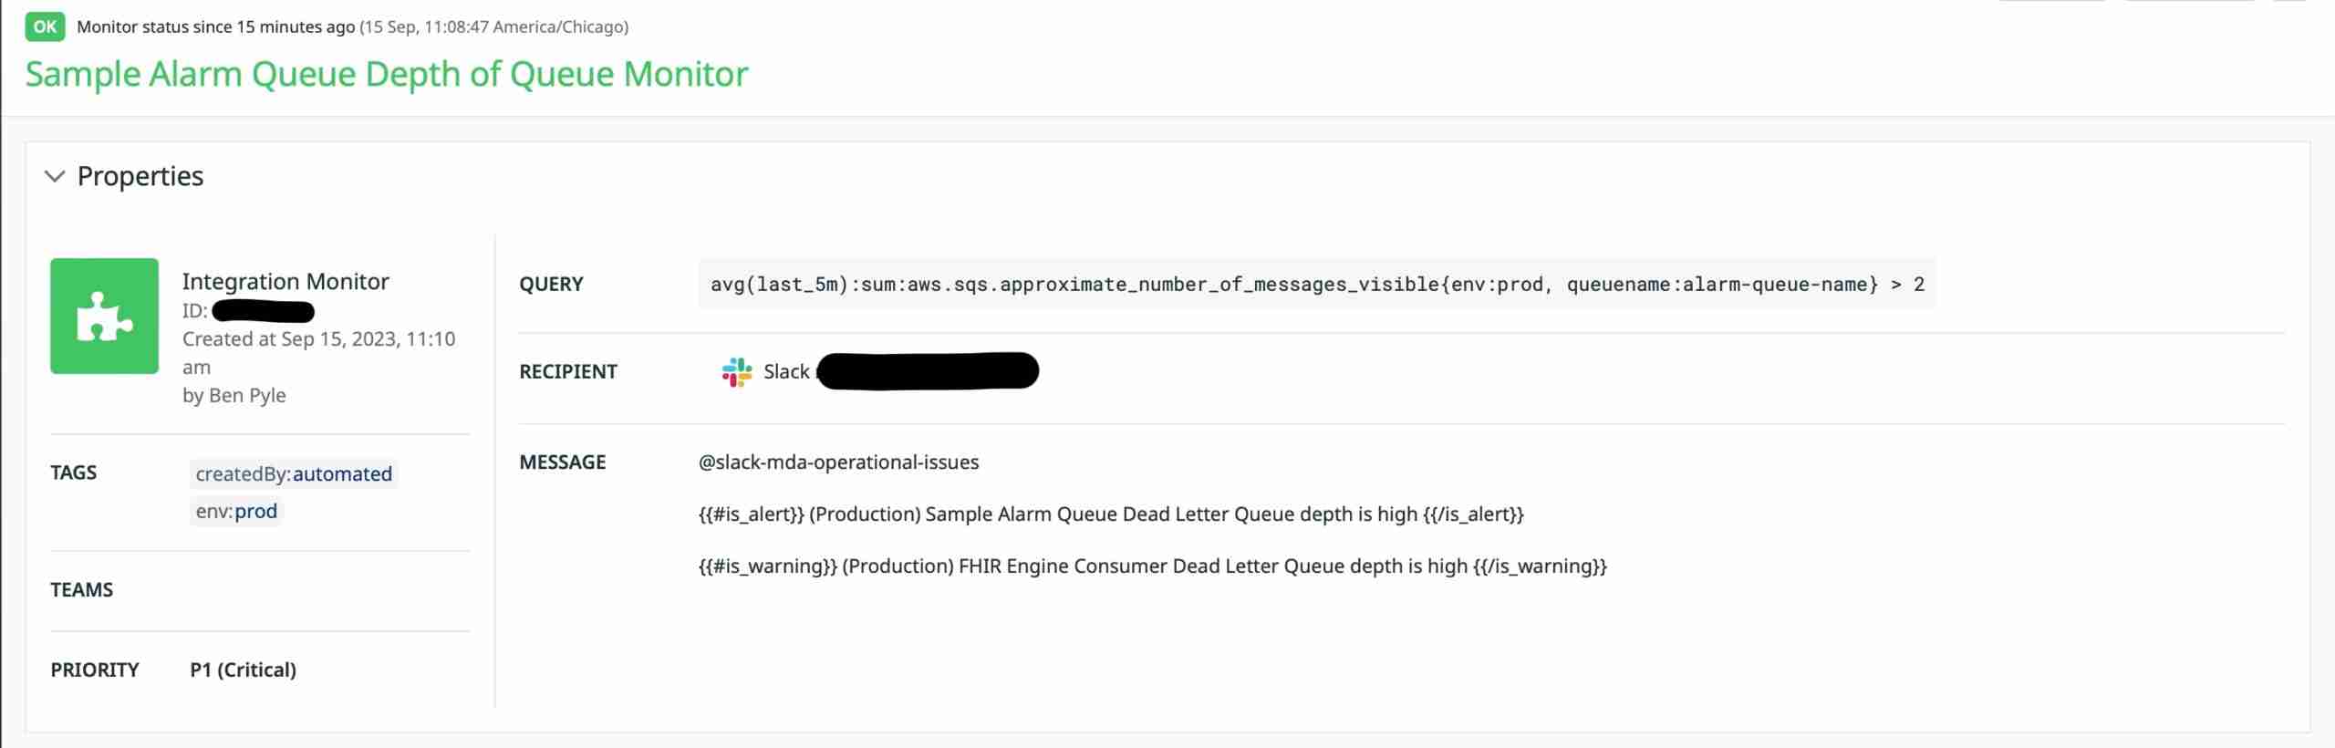This screenshot has height=748, width=2335.
Task: Open the Sample Alarm Queue Depth monitor title
Action: 386,74
